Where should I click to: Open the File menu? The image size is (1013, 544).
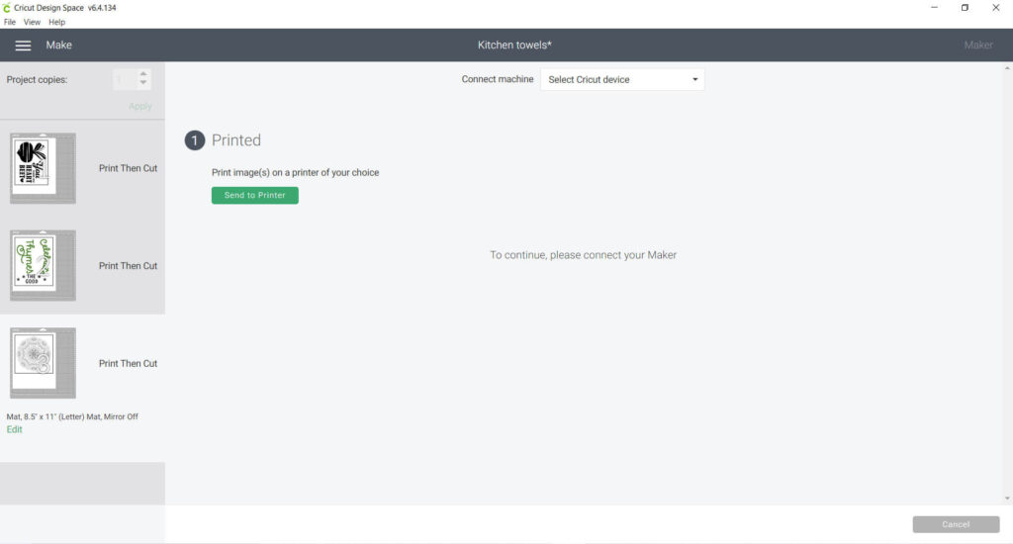[10, 22]
